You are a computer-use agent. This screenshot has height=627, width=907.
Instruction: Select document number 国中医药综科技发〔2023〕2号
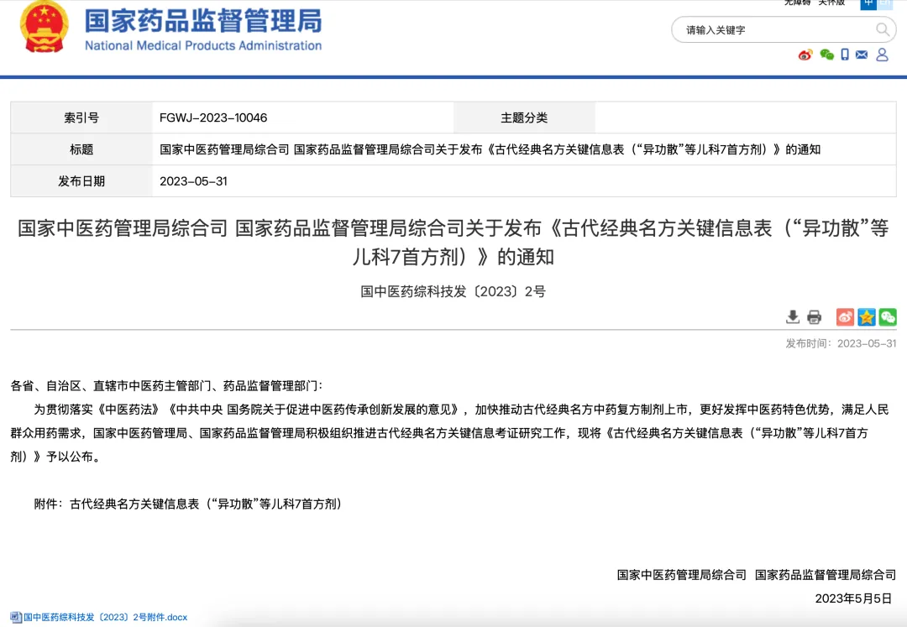pyautogui.click(x=453, y=291)
